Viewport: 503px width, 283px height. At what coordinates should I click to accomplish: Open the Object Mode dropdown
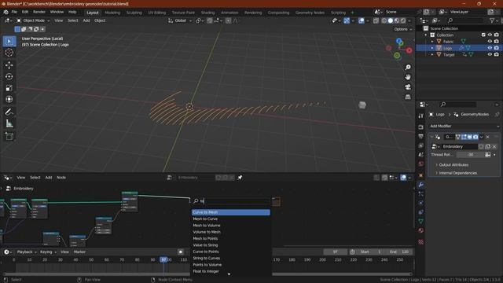click(x=33, y=20)
